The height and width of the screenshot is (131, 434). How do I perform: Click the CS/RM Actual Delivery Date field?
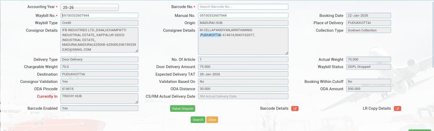point(243,96)
